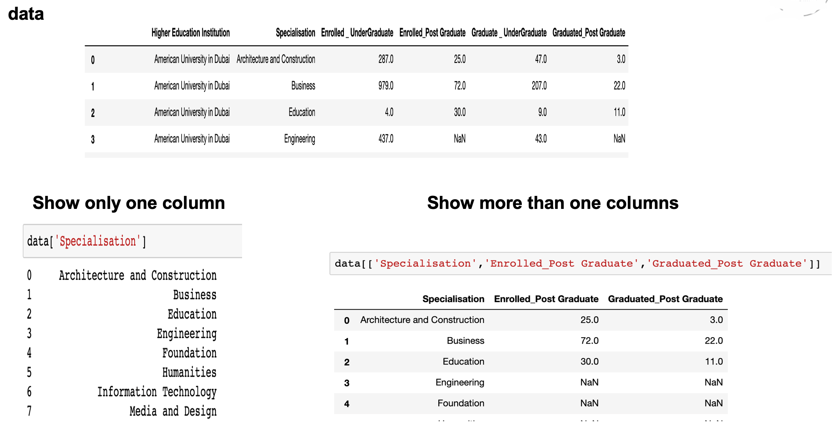Click 979.0 value in Business row
Screen dimensions: 837x435
pos(386,86)
